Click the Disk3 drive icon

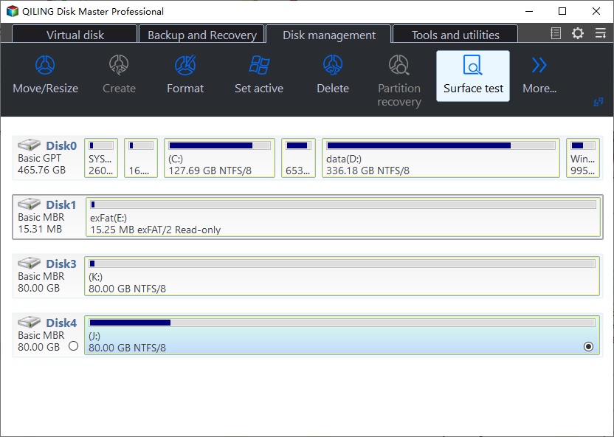[29, 262]
